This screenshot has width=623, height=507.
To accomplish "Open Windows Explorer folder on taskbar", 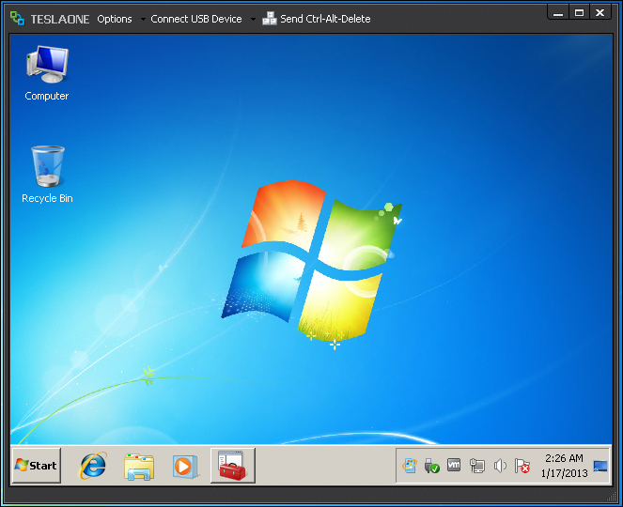I will pyautogui.click(x=139, y=467).
